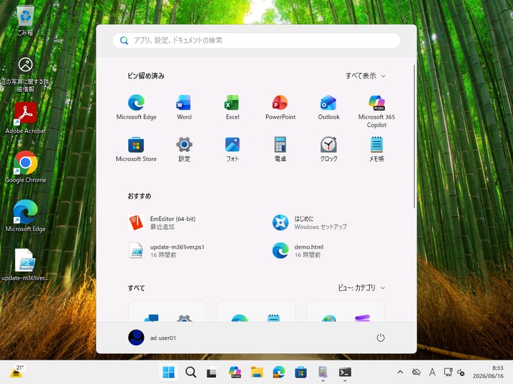Open taskbar Search icon
Image resolution: width=513 pixels, height=384 pixels.
pos(190,373)
